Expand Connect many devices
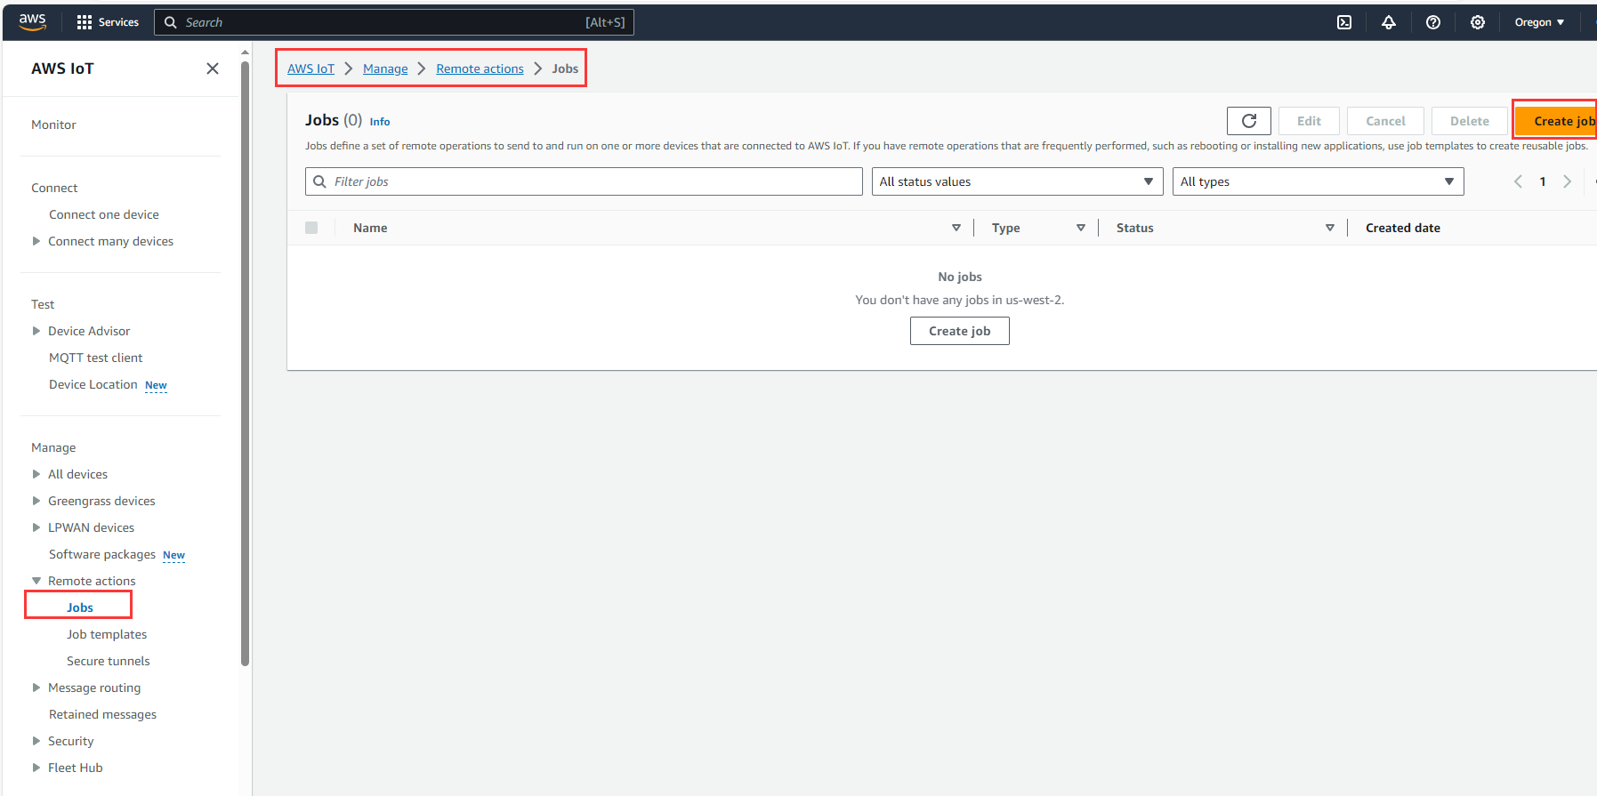This screenshot has height=796, width=1597. tap(36, 241)
